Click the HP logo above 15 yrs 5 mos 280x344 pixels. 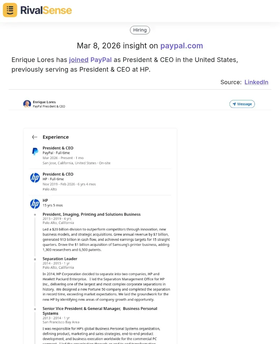click(x=35, y=204)
